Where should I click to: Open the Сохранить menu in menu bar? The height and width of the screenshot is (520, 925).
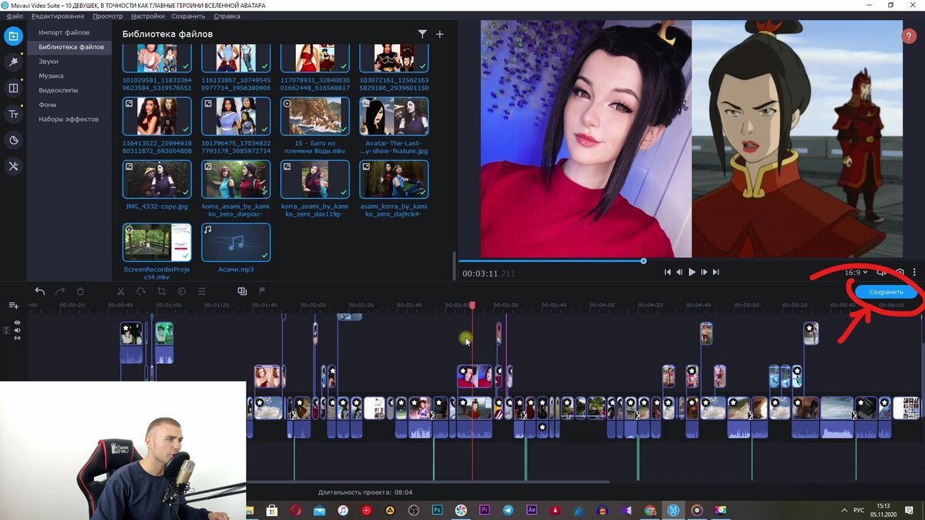[188, 16]
